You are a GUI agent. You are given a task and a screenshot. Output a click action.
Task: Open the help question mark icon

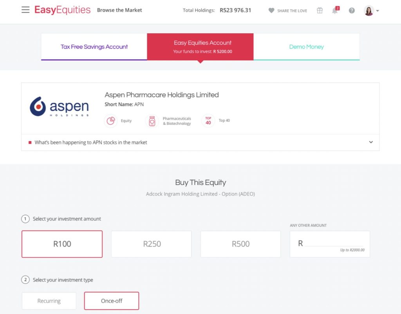coord(352,11)
